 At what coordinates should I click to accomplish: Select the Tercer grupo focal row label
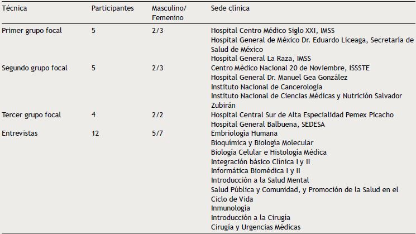point(31,115)
